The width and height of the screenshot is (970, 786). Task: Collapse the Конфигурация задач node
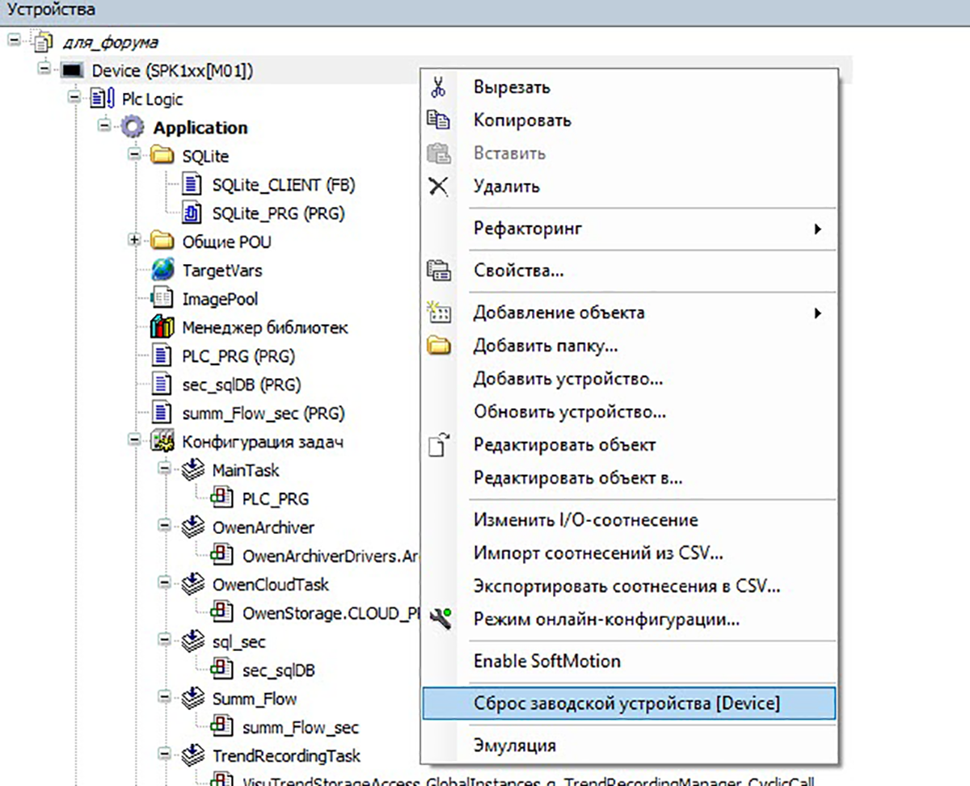pos(134,441)
